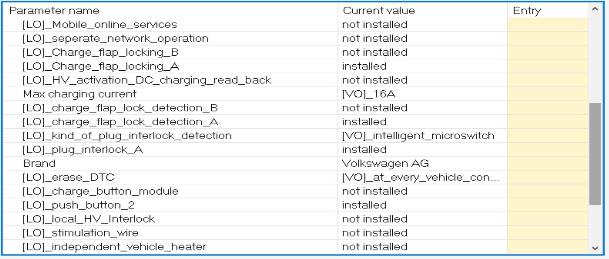The width and height of the screenshot is (609, 259).
Task: Click the Current value column header
Action: click(x=379, y=11)
